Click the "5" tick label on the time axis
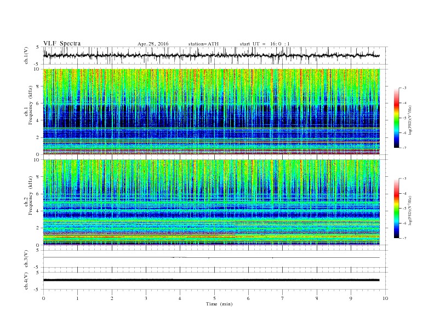This screenshot has height=335, width=434. click(x=214, y=298)
